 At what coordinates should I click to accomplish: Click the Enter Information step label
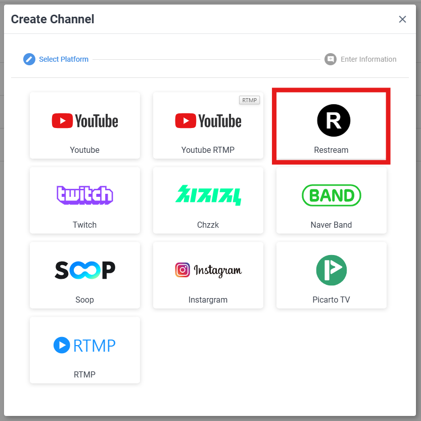tap(368, 59)
